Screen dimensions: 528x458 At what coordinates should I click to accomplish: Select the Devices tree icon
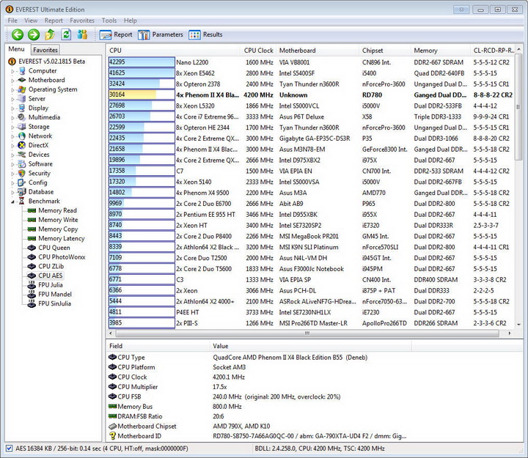point(22,155)
